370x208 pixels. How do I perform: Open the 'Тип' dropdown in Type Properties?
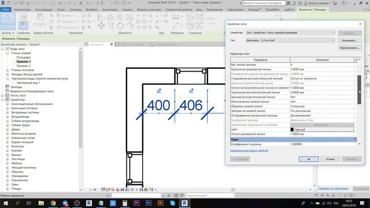290,40
